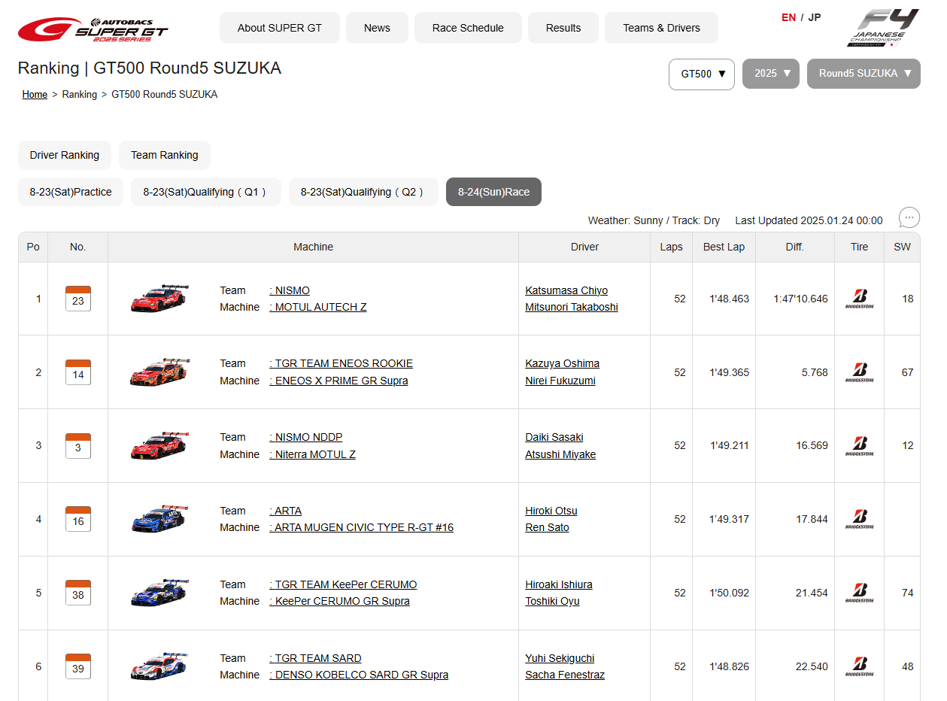Select the 8-23(Sat)Practice session tab
Screen dimensions: 947x701
coord(71,192)
